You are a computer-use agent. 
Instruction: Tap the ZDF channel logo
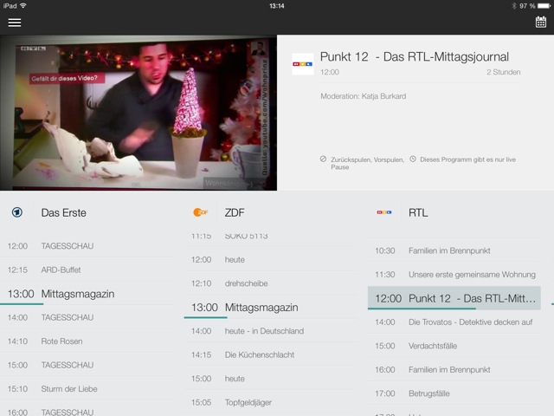200,212
